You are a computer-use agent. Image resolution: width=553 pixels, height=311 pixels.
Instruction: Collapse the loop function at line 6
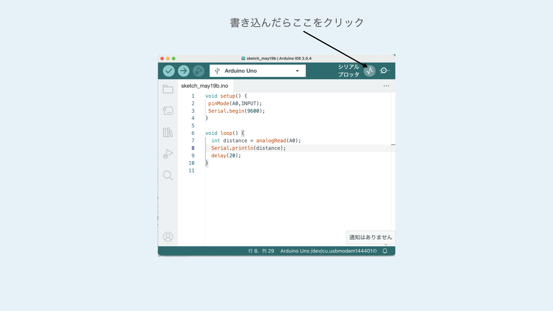point(201,133)
